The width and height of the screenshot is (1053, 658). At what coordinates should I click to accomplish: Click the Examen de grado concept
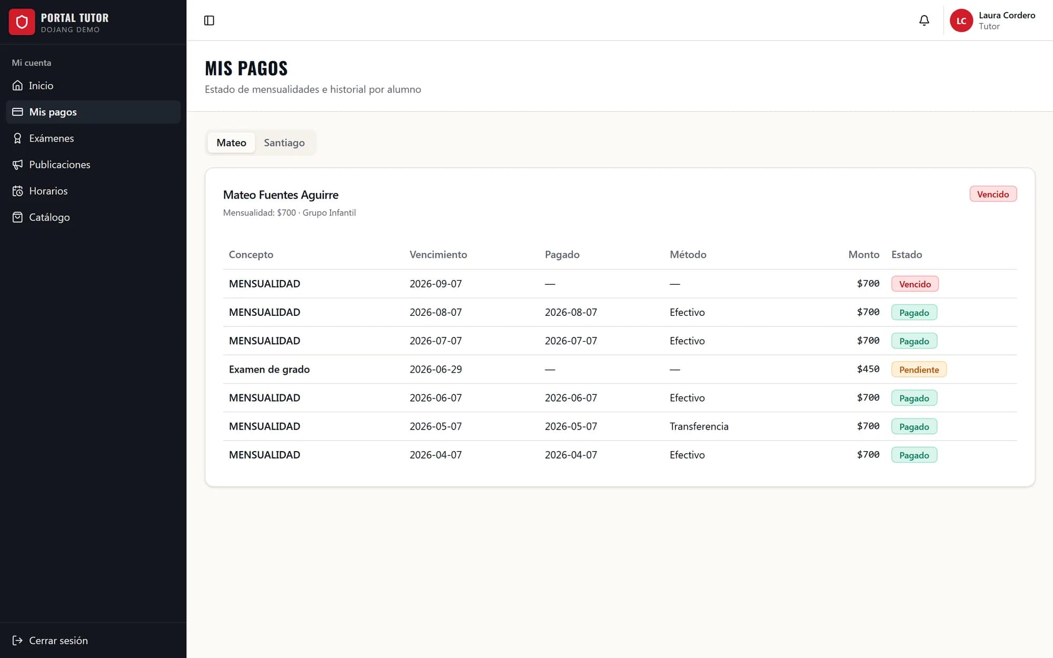269,369
